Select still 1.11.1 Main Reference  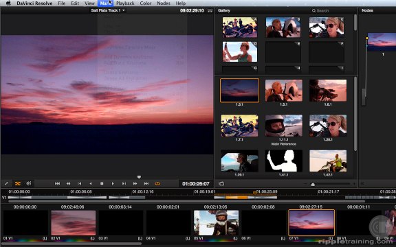[x=284, y=126]
